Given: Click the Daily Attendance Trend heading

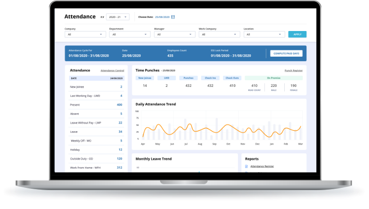Looking at the screenshot, I should (155, 104).
